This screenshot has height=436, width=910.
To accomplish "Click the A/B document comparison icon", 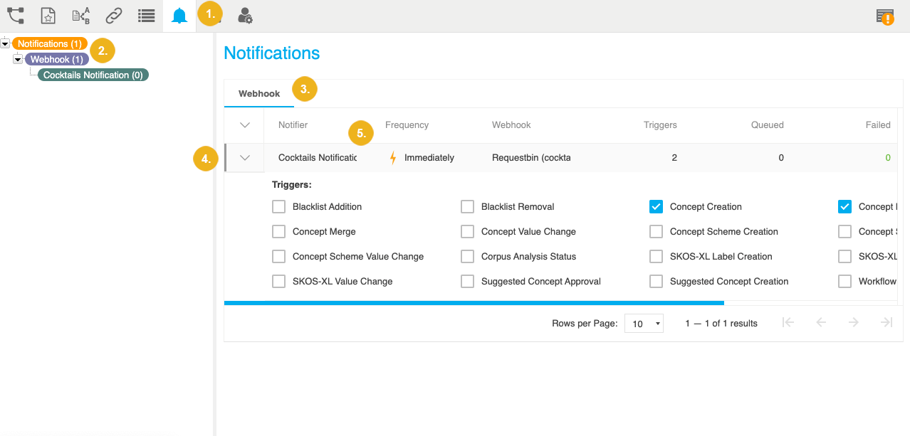I will (80, 15).
